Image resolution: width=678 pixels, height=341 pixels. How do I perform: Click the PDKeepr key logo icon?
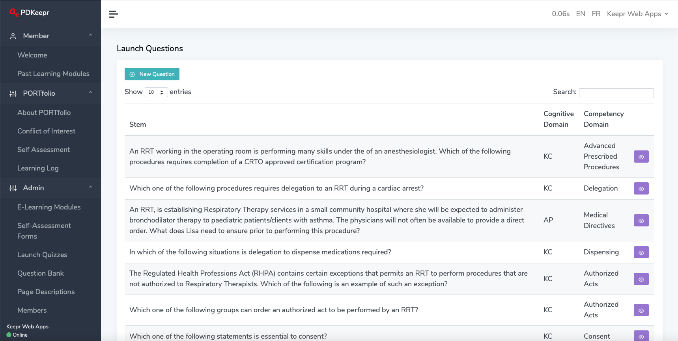(14, 13)
